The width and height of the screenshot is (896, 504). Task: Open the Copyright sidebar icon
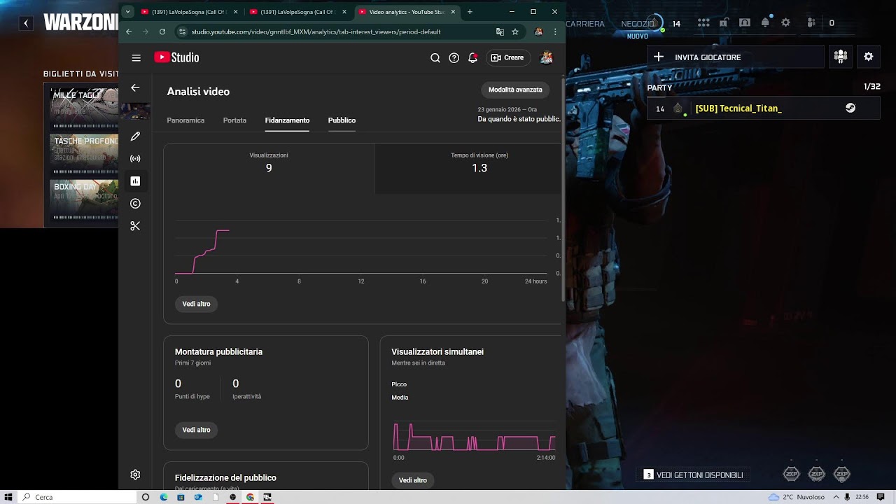pos(135,204)
